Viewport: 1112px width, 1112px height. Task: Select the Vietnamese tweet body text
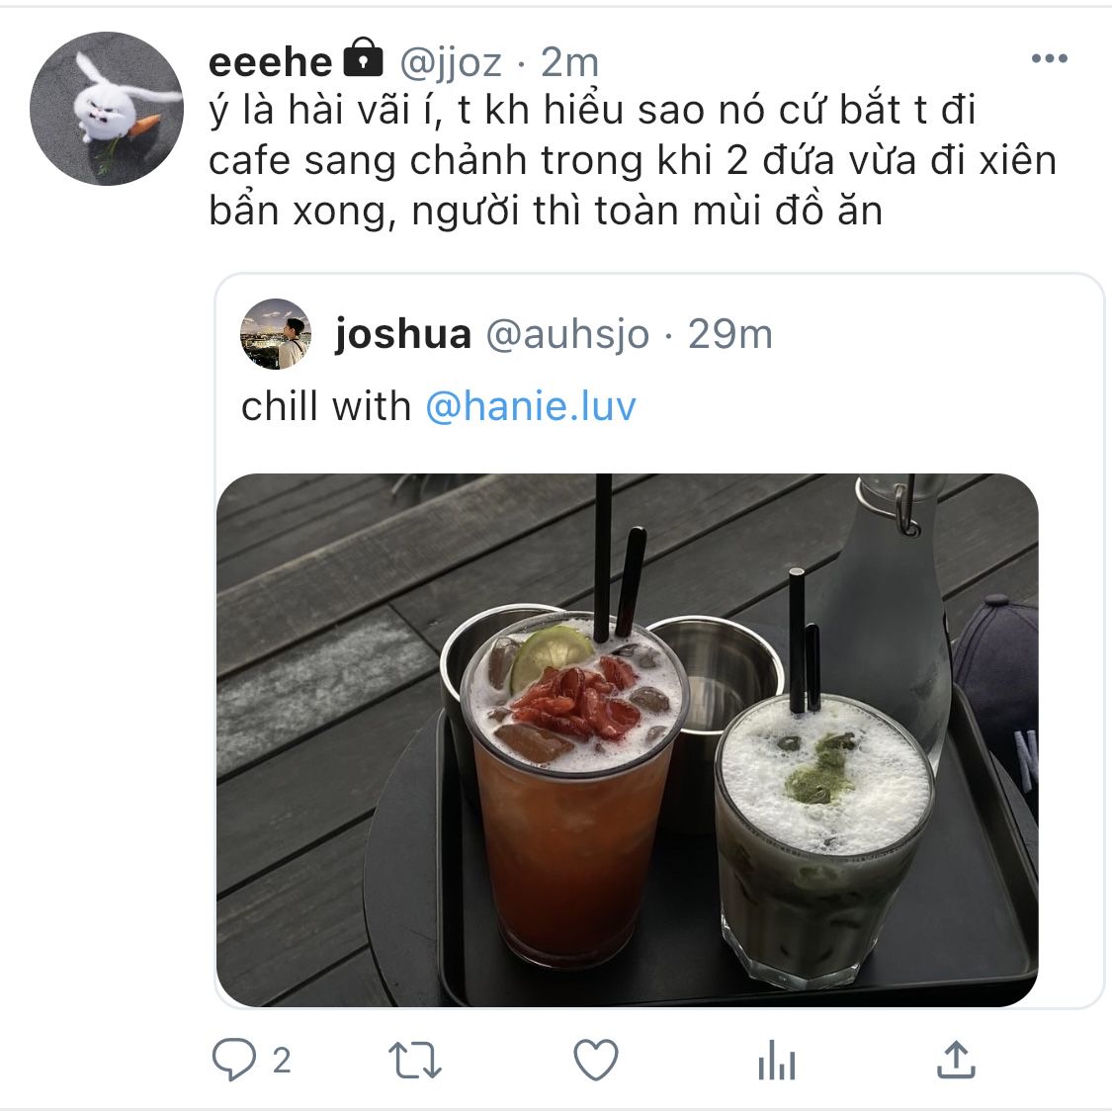(633, 161)
